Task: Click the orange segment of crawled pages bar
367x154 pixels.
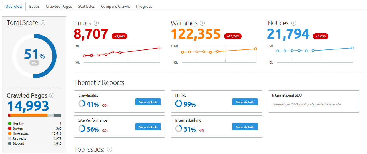Action: pos(29,115)
